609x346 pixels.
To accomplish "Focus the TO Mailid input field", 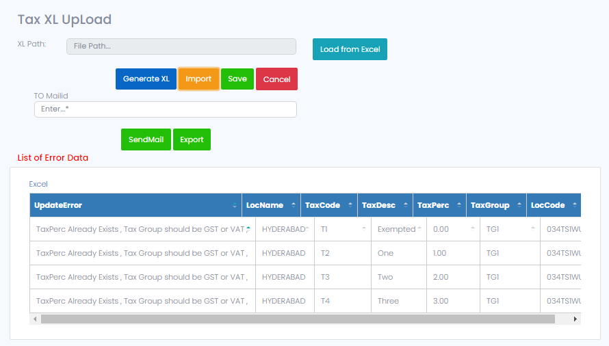I will click(165, 109).
